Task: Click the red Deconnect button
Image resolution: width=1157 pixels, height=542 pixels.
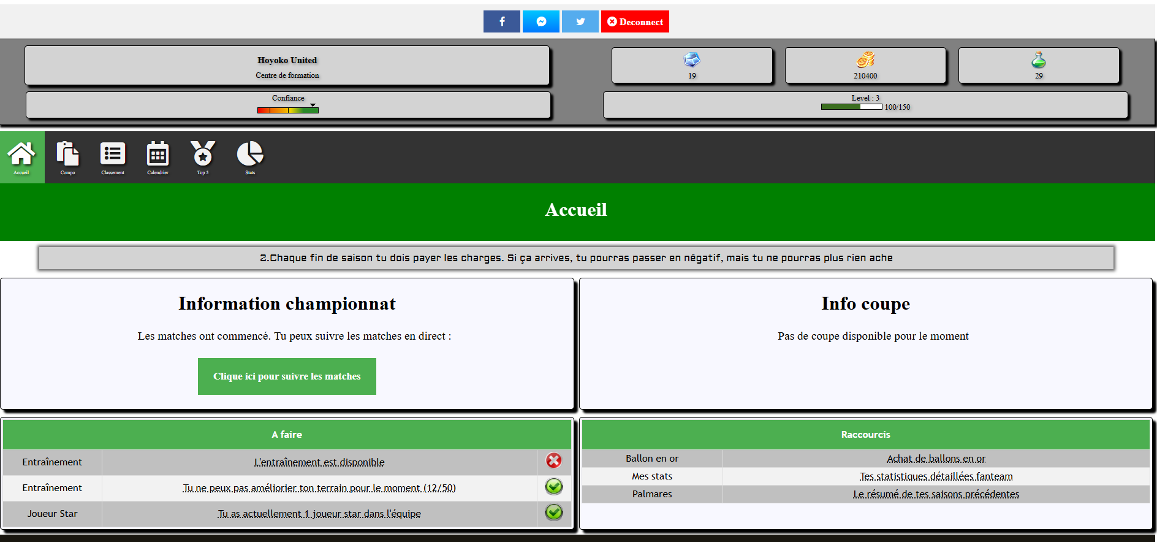Action: (635, 21)
